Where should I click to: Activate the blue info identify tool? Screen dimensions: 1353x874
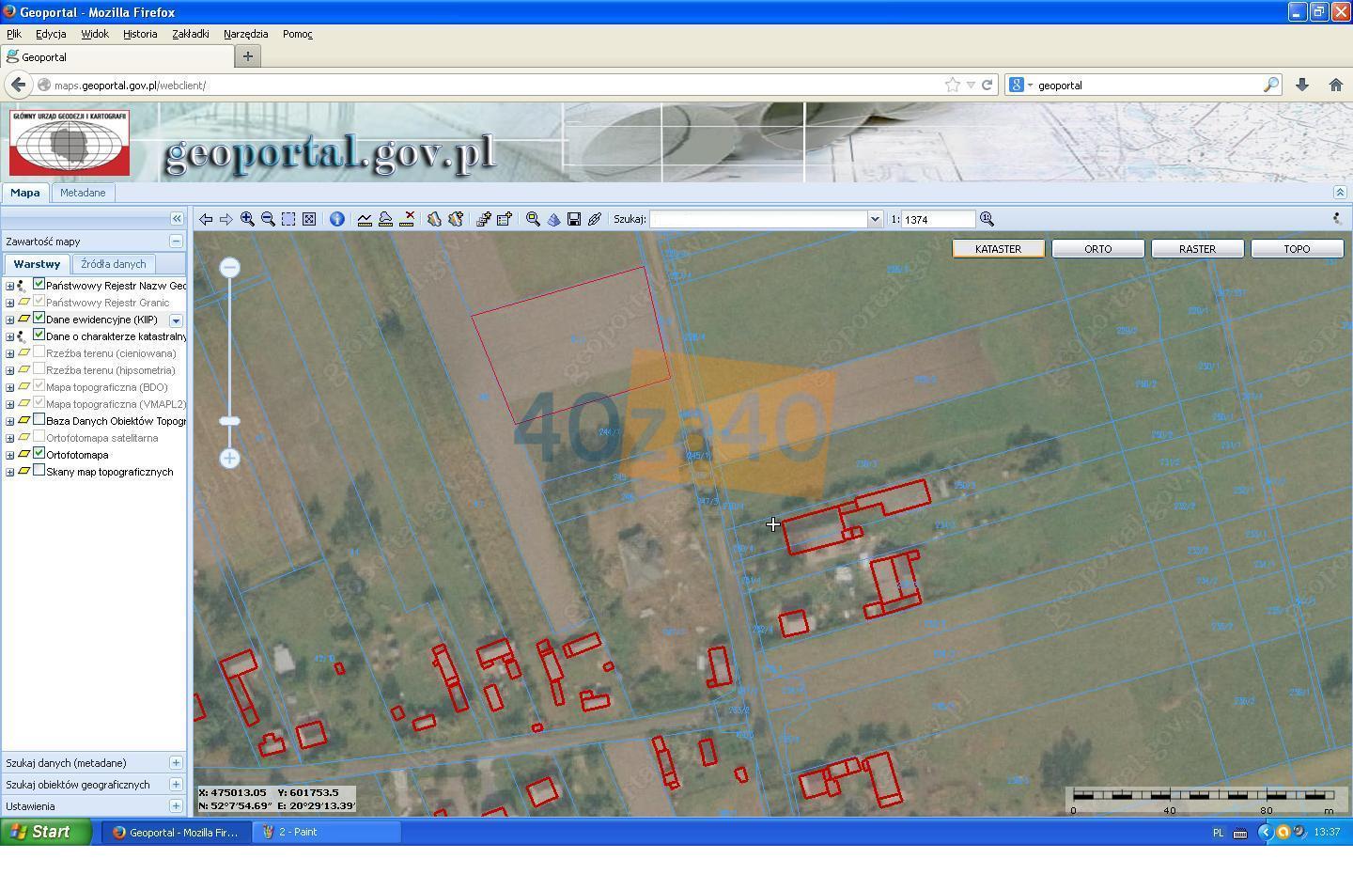[336, 219]
